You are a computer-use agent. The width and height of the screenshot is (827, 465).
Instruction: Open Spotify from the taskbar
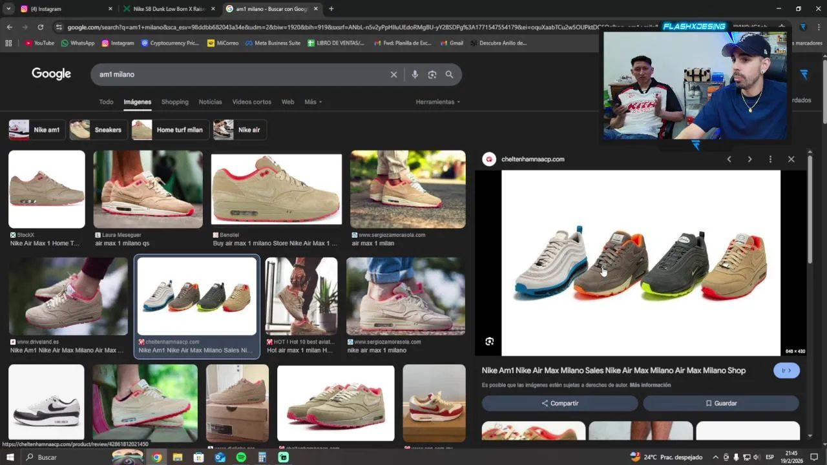coord(241,457)
